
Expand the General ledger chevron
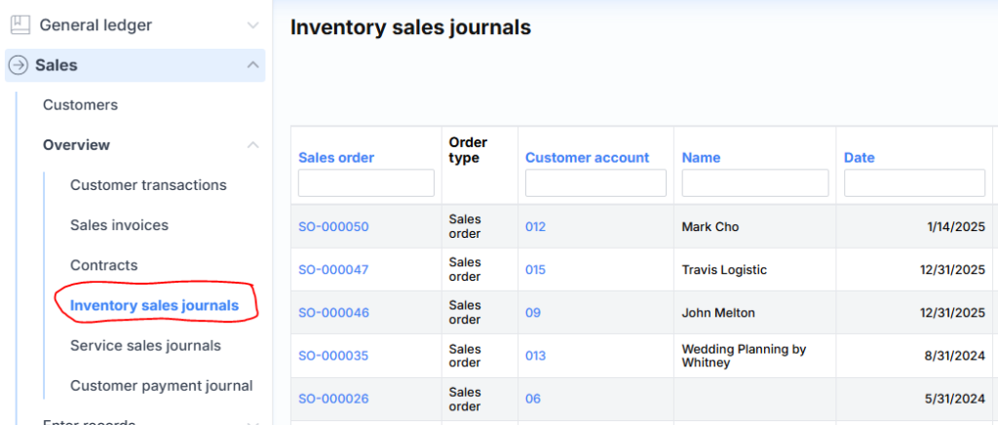click(x=253, y=25)
